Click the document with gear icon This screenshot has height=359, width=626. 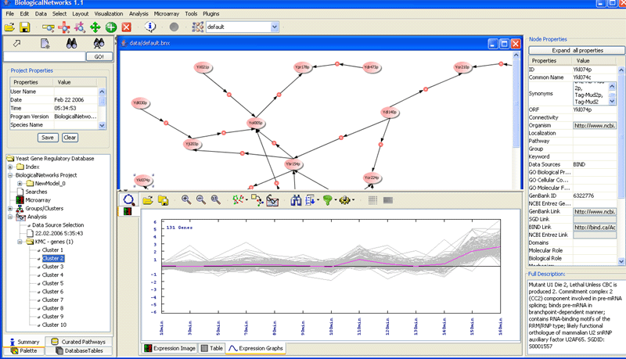[45, 44]
